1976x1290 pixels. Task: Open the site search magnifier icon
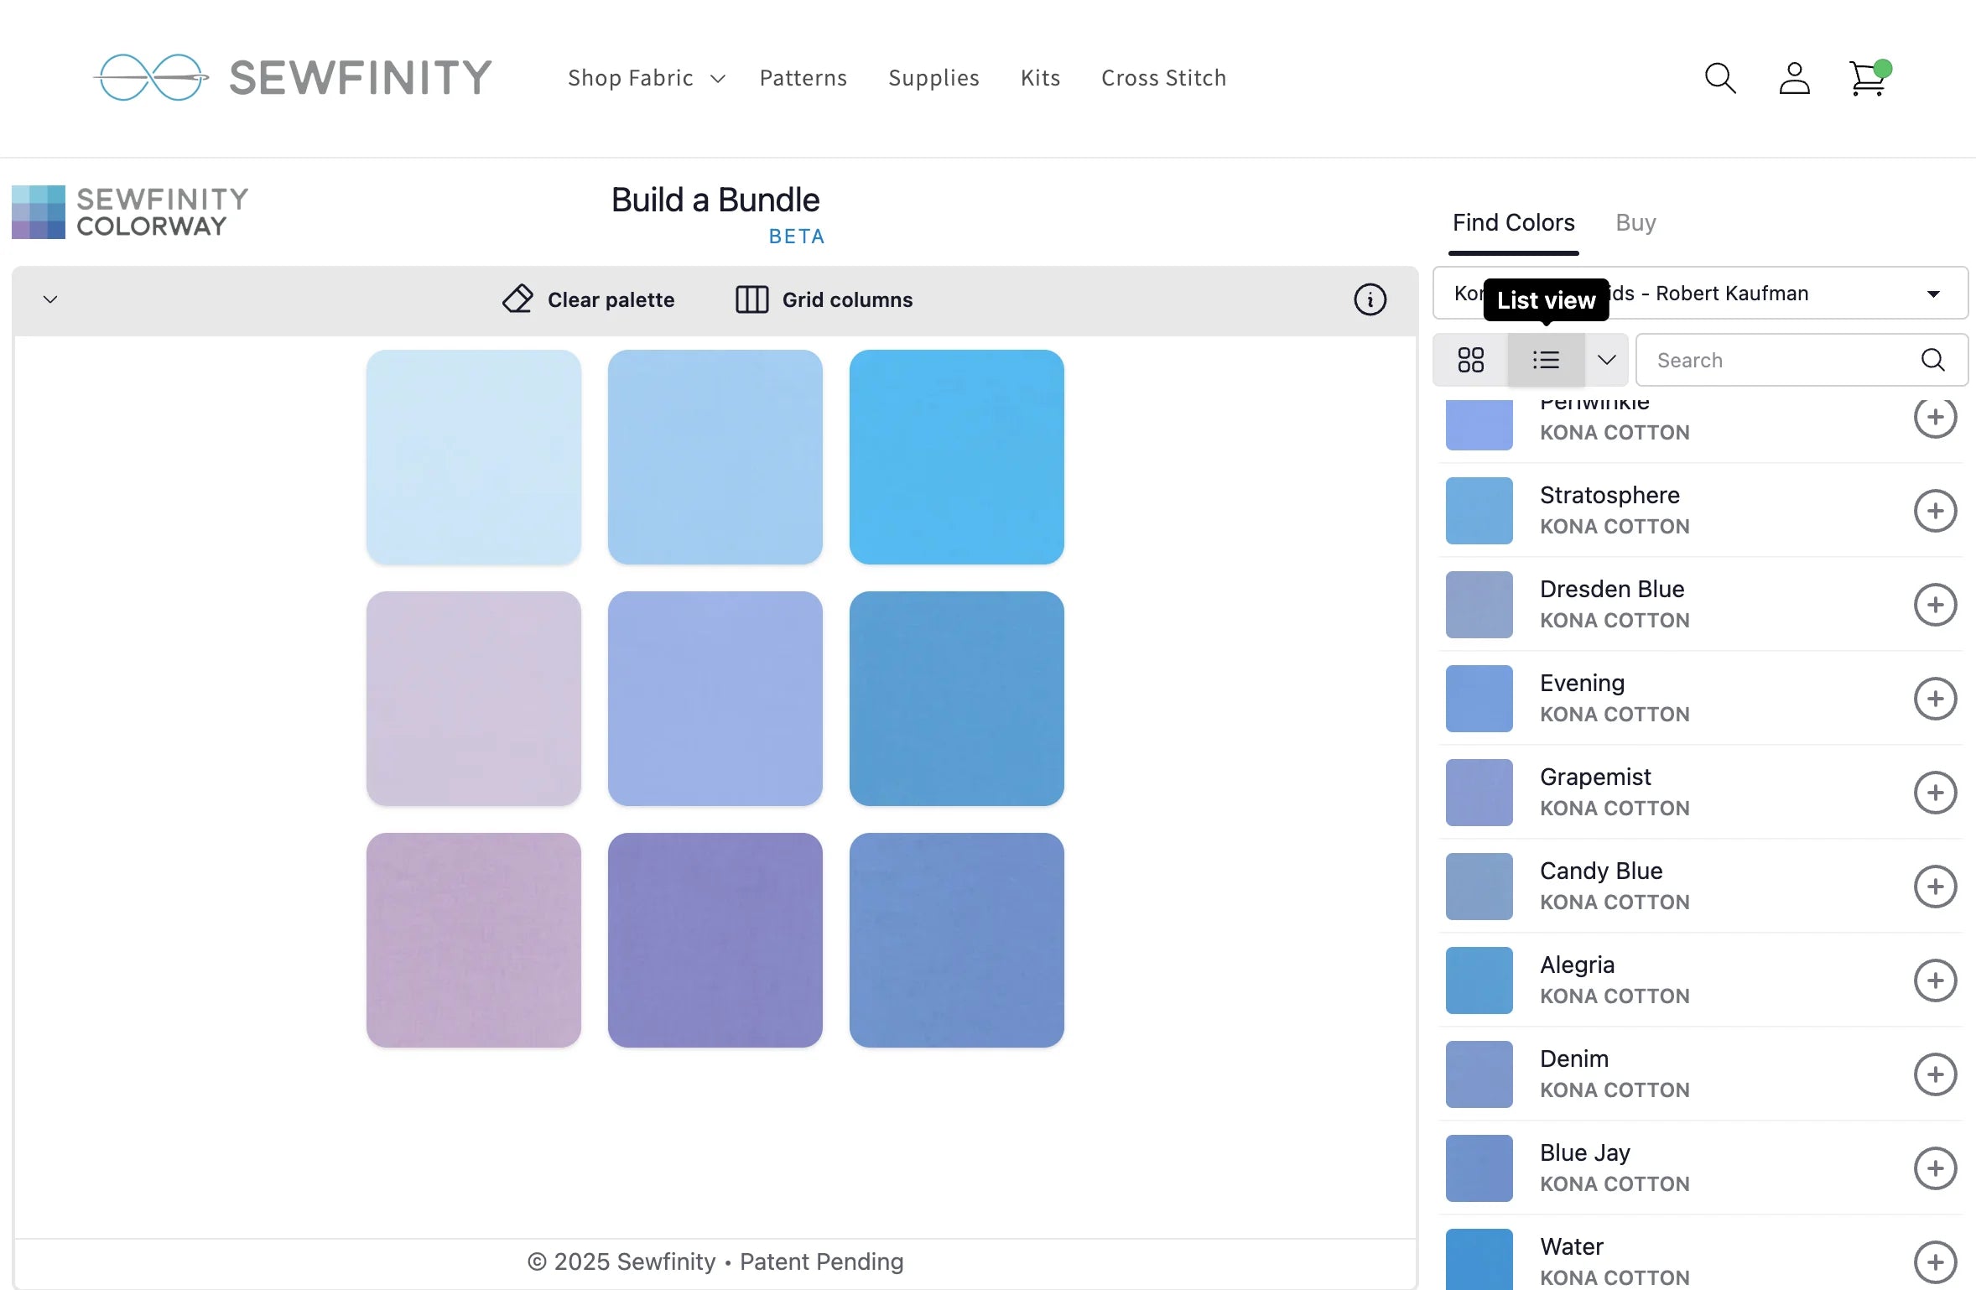pyautogui.click(x=1720, y=78)
